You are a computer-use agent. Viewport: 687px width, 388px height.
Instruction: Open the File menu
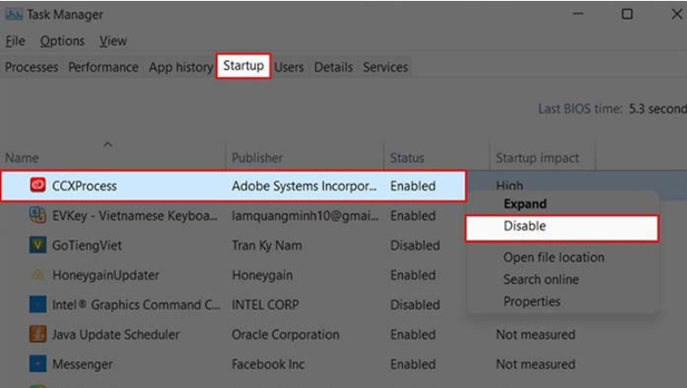15,41
